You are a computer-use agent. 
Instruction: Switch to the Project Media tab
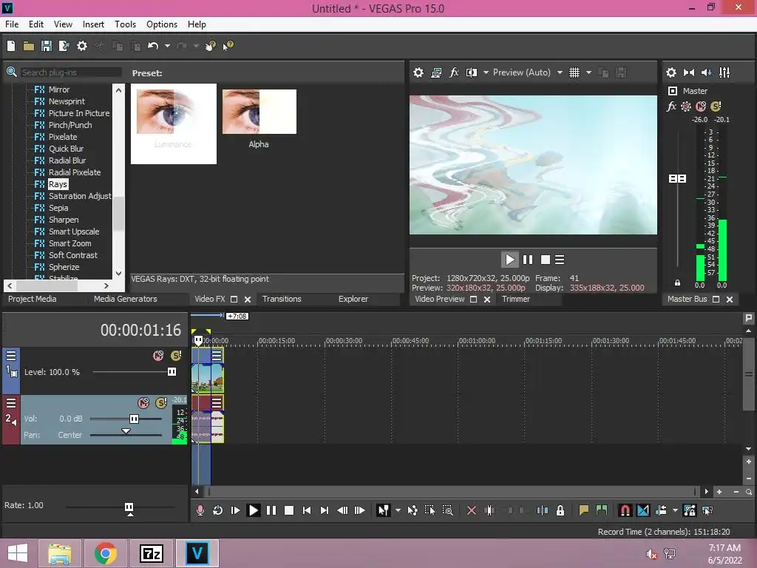[33, 299]
